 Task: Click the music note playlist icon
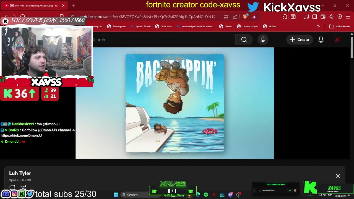click(306, 17)
